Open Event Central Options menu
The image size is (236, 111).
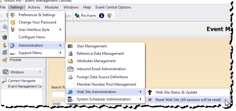[113, 7]
